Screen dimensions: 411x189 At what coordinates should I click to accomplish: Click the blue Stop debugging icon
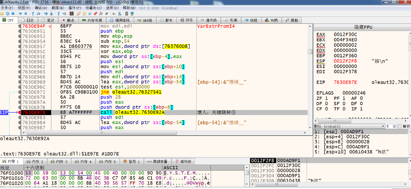tap(13, 14)
